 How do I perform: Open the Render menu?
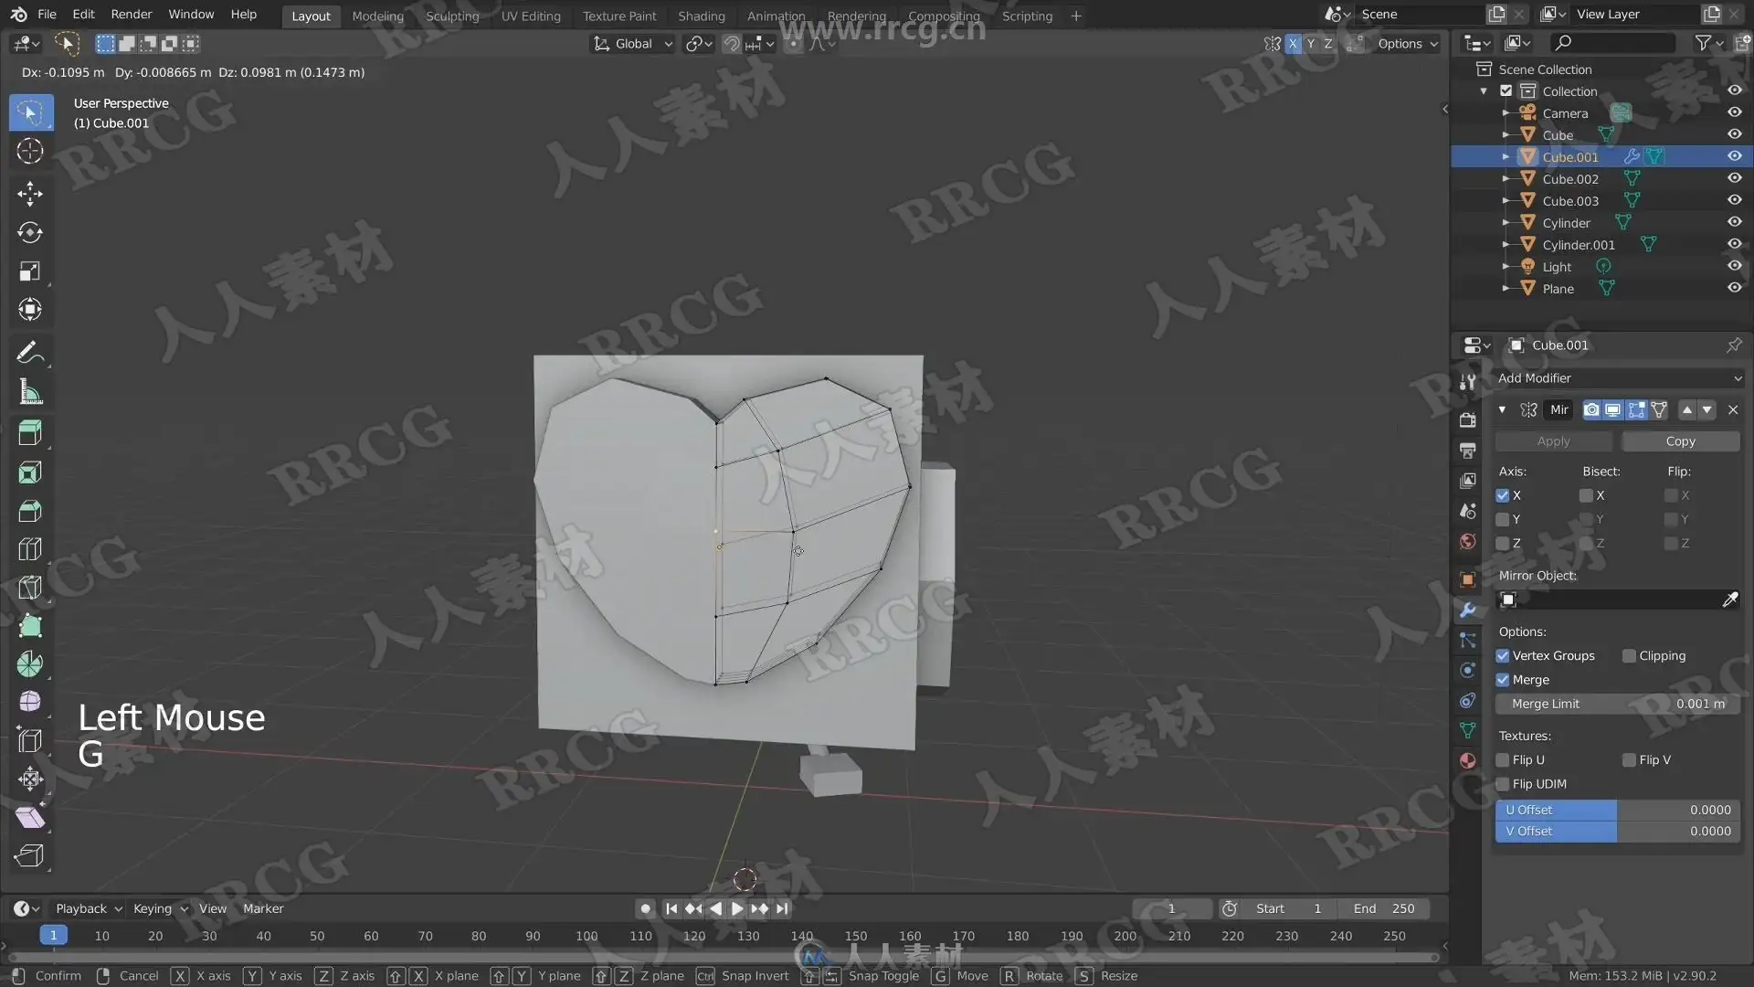(131, 15)
